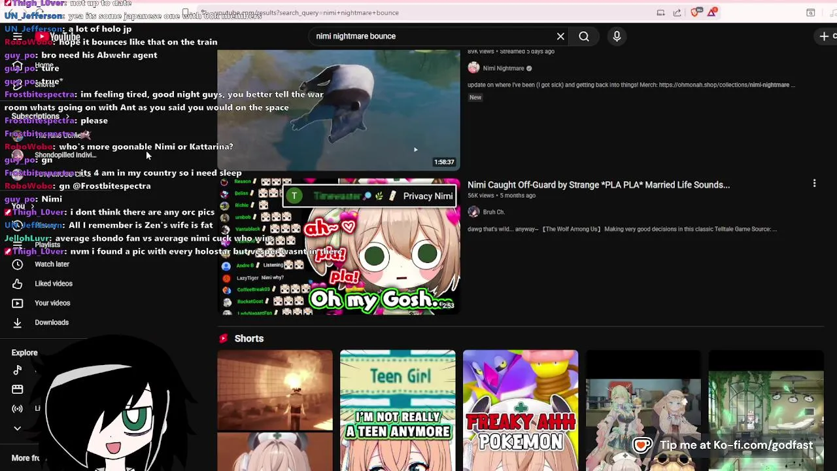This screenshot has width=837, height=471.
Task: Open the green hospital room Short thumbnail
Action: point(766,410)
